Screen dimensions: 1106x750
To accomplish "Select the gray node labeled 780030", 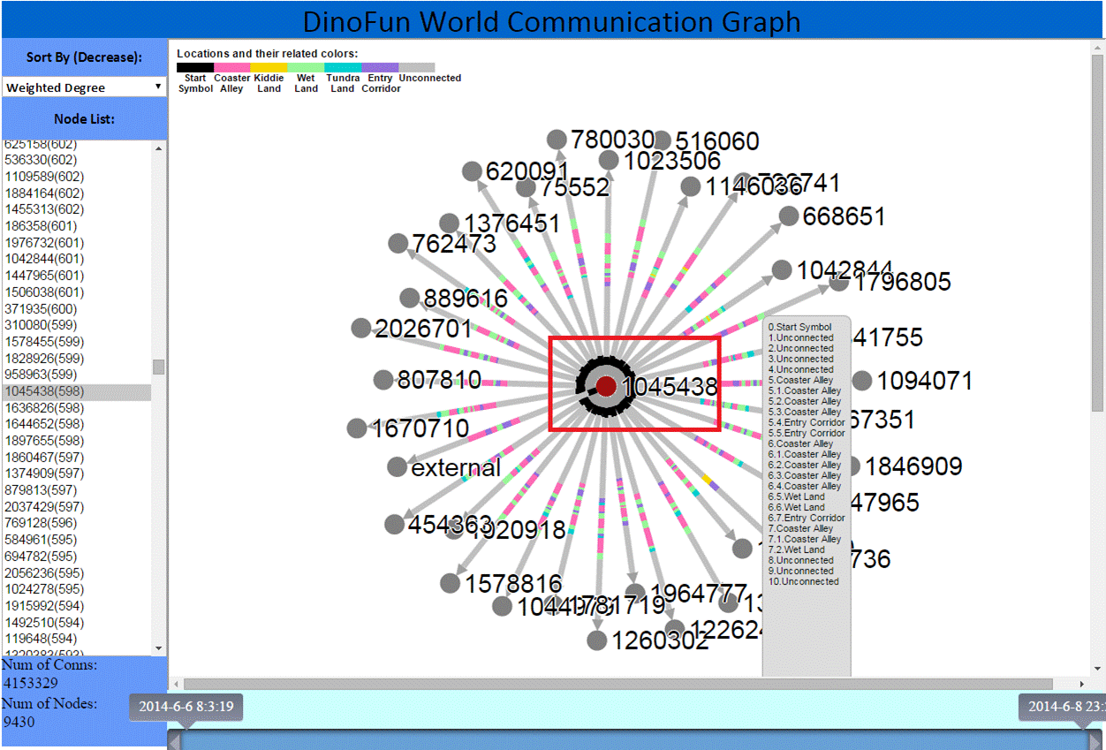I will coord(557,140).
